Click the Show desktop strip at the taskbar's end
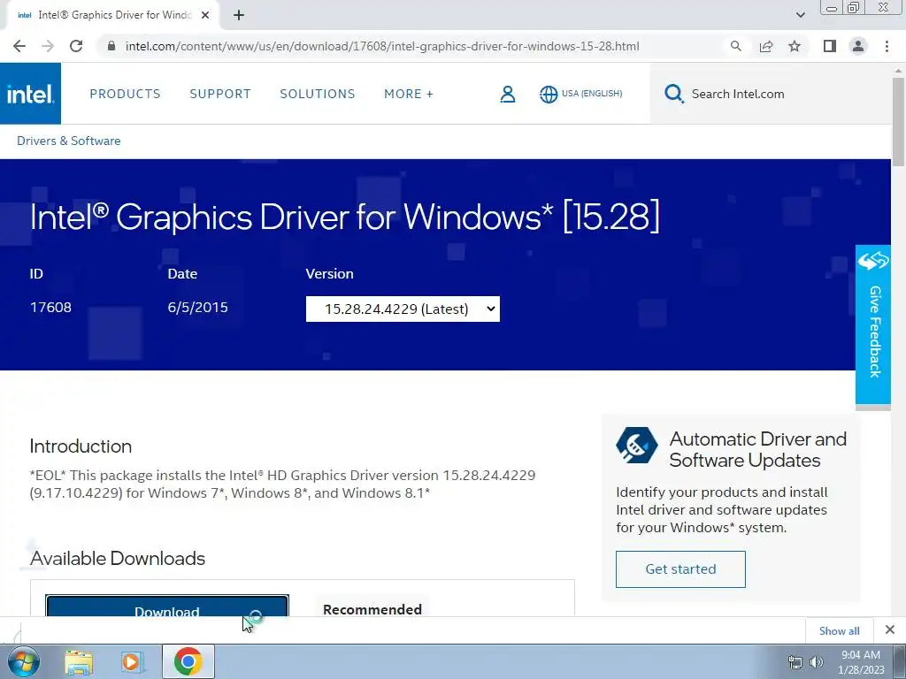 (x=900, y=661)
